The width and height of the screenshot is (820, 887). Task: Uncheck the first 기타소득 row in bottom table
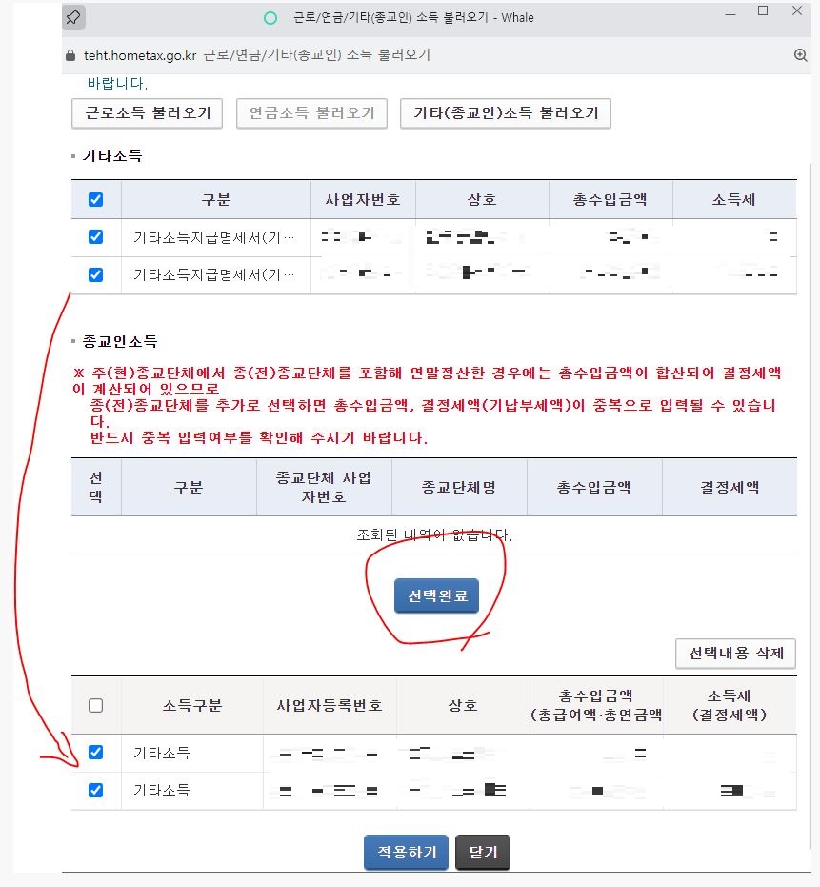click(94, 753)
